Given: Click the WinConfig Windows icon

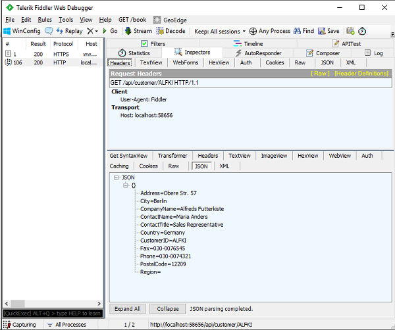Looking at the screenshot, I should click(x=7, y=31).
